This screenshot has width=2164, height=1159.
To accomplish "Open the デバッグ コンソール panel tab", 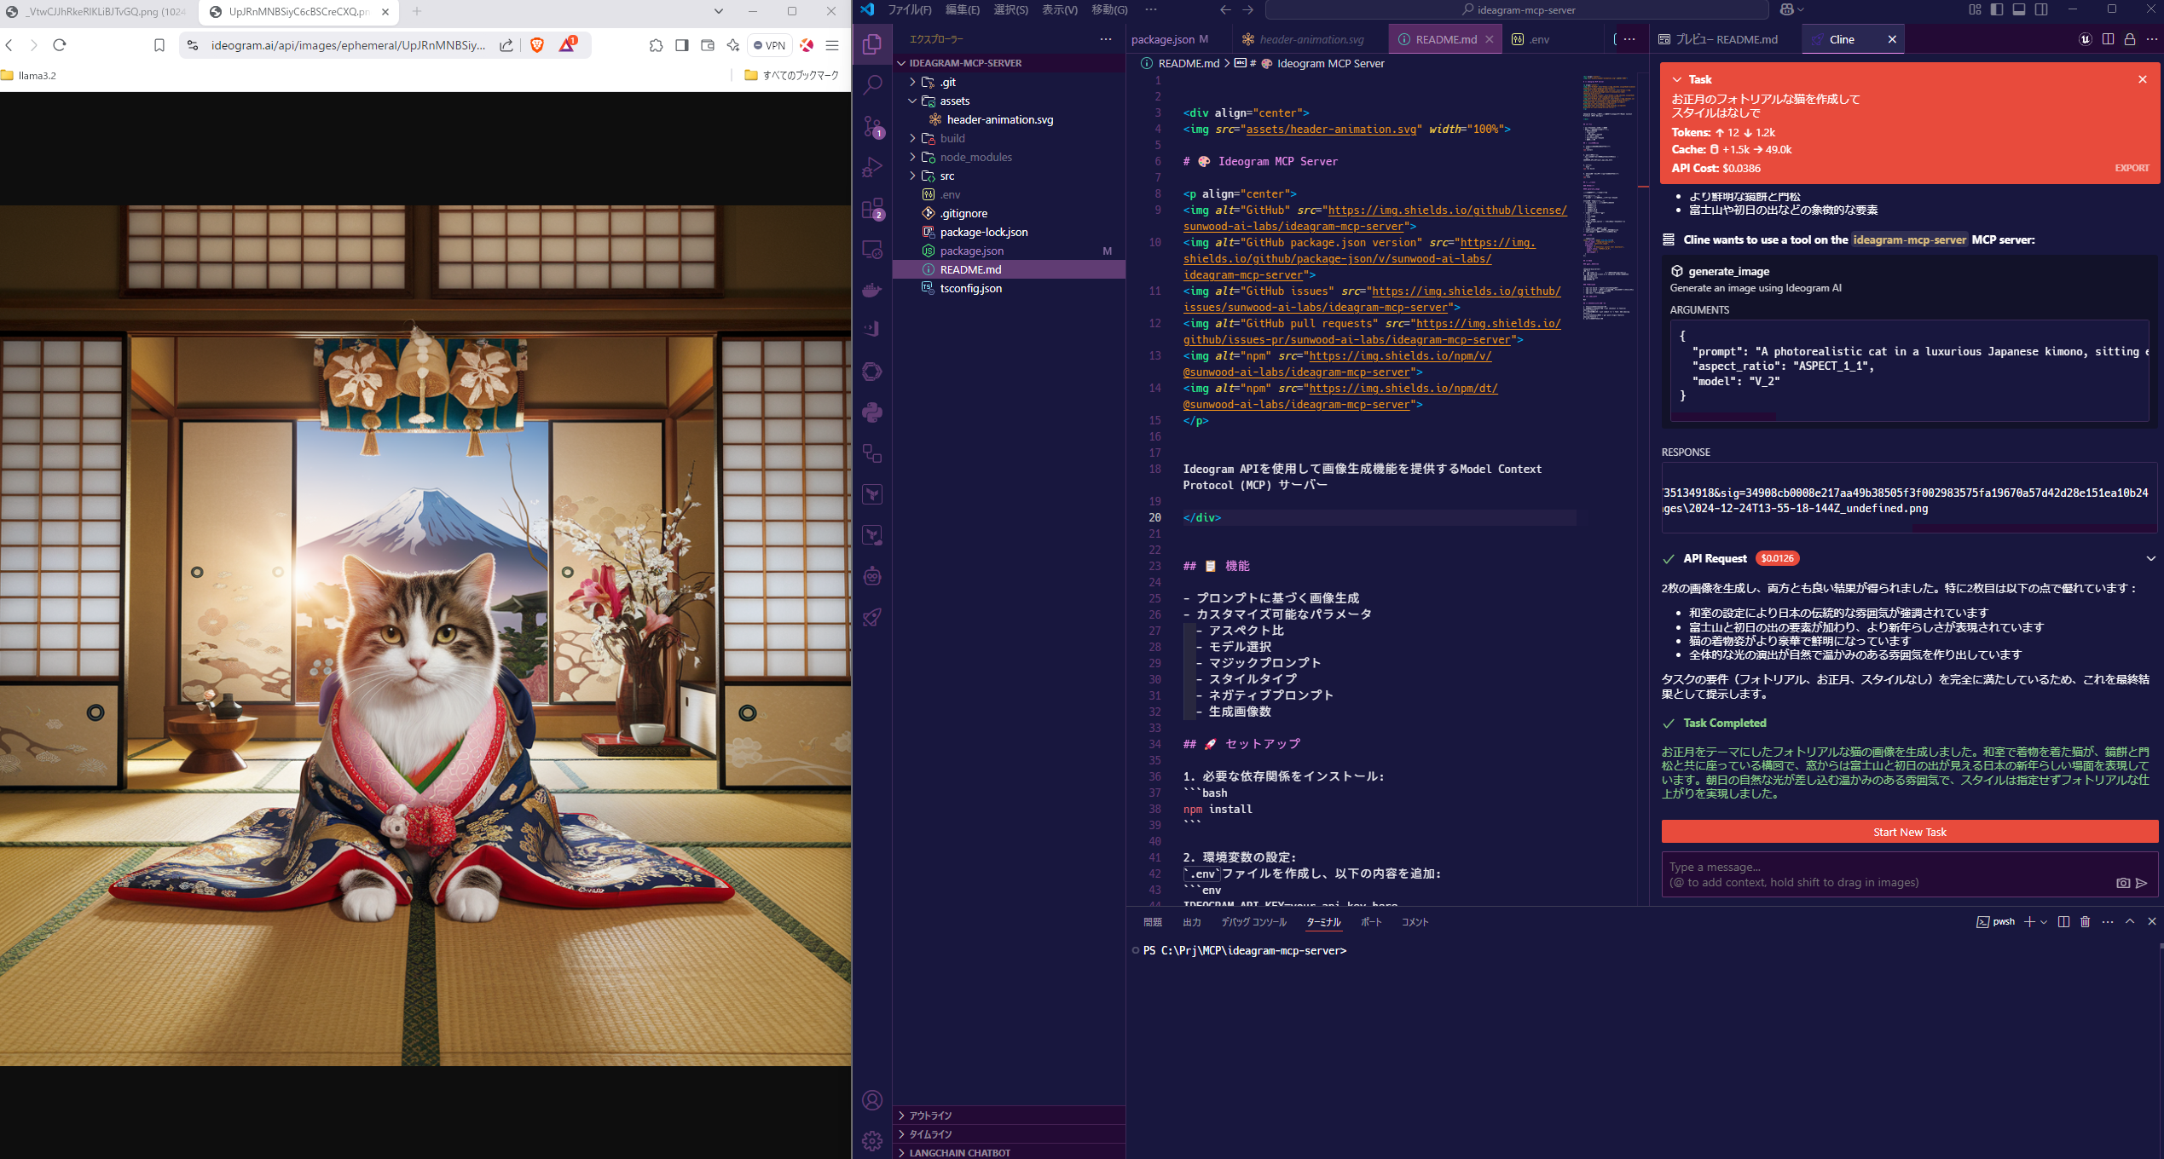I will tap(1253, 922).
